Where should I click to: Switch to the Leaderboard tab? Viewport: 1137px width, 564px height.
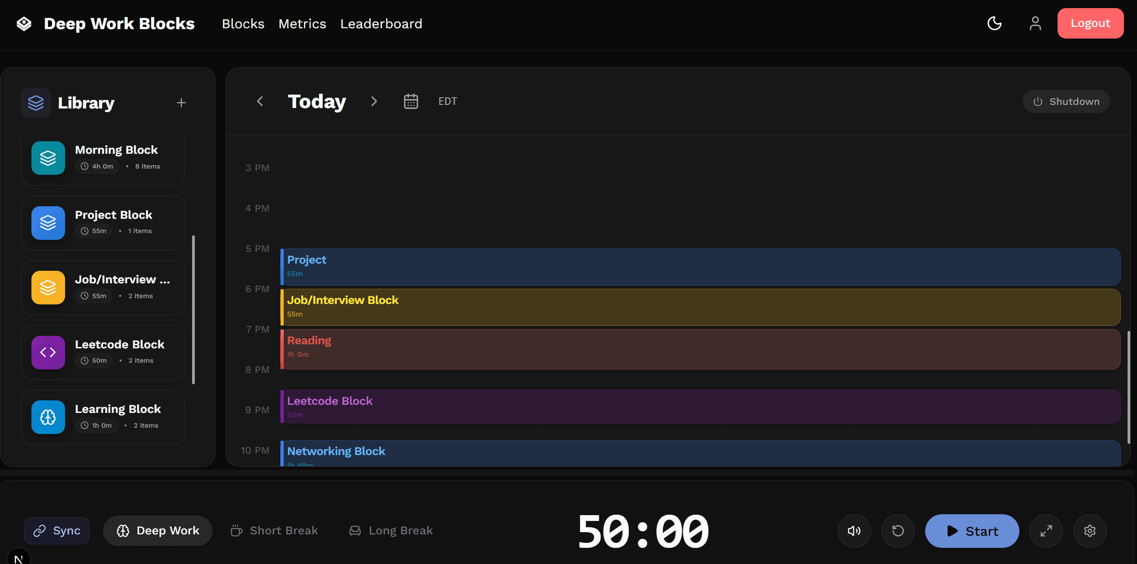(381, 23)
